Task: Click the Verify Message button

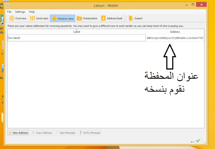Action: point(89,133)
